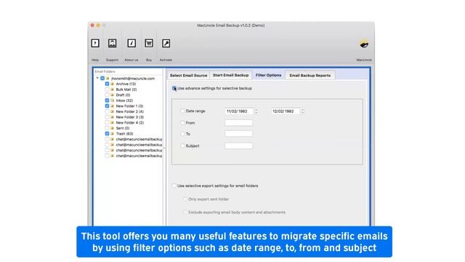This screenshot has width=465, height=262.
Task: Click the Activate key icon
Action: tap(166, 44)
